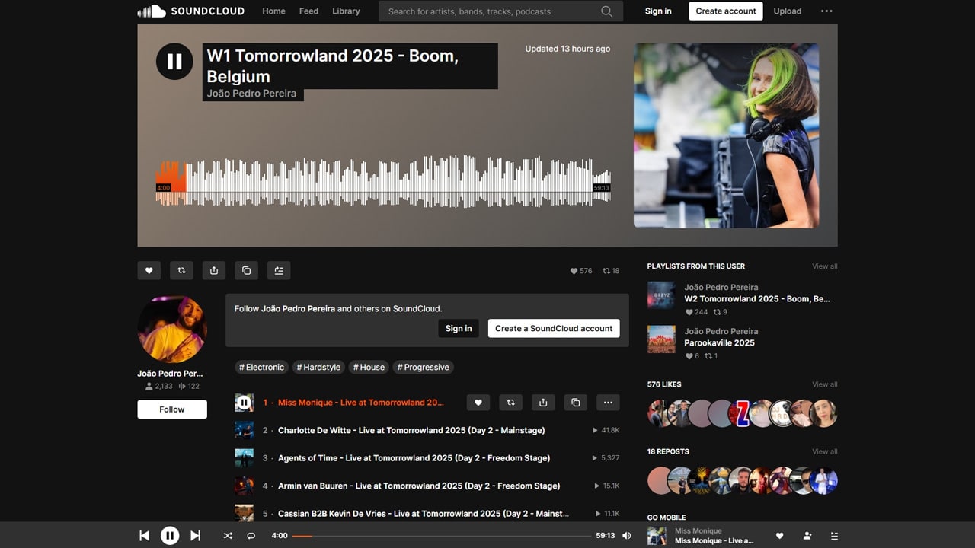Image resolution: width=975 pixels, height=548 pixels.
Task: Copy the track link
Action: pyautogui.click(x=245, y=270)
